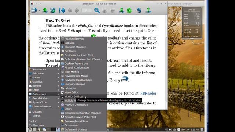This screenshot has height=132, width=235.
Task: Expand the Accessories category
Action: point(44,69)
